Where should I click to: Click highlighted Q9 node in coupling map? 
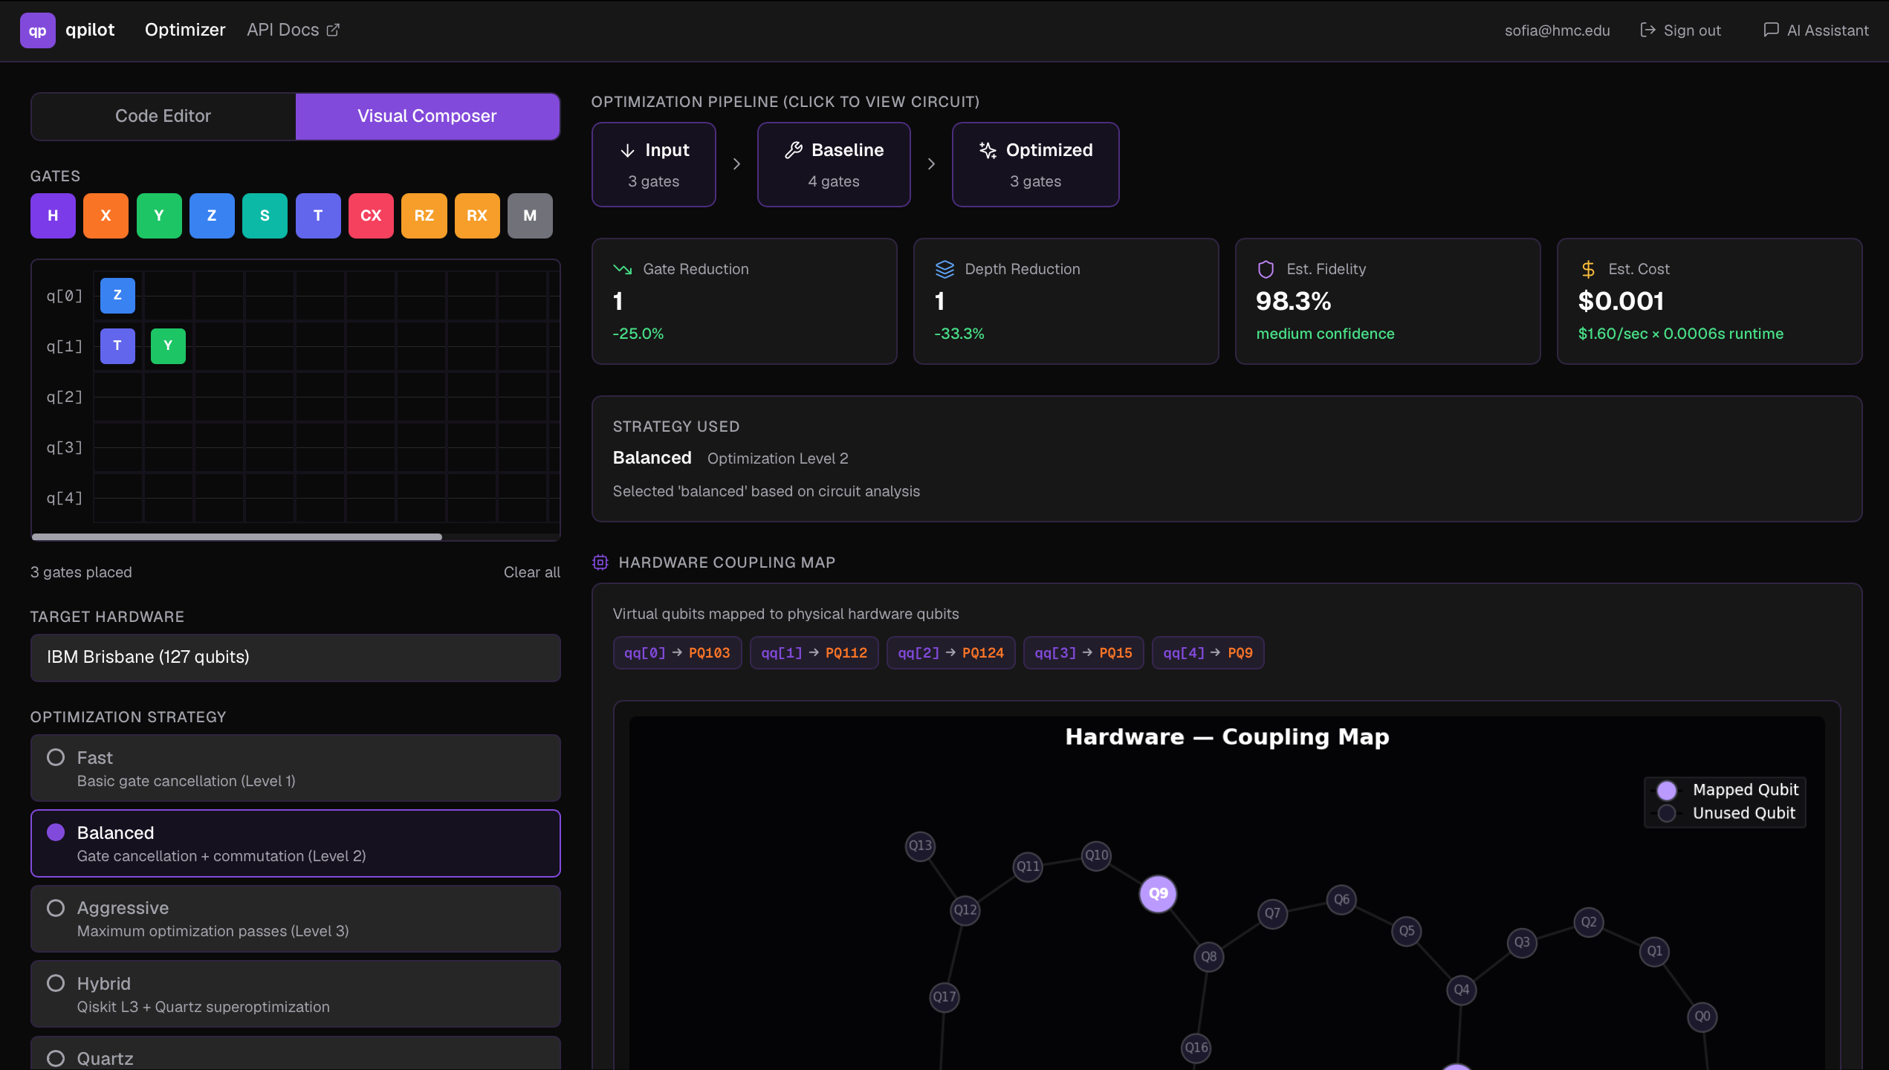click(1158, 893)
